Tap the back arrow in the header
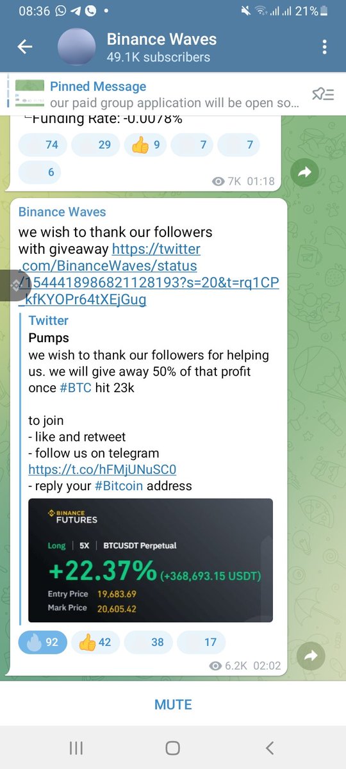Viewport: 346px width, 769px height. (x=25, y=47)
